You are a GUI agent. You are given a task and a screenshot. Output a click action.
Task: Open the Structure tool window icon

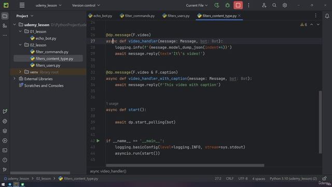click(x=5, y=26)
